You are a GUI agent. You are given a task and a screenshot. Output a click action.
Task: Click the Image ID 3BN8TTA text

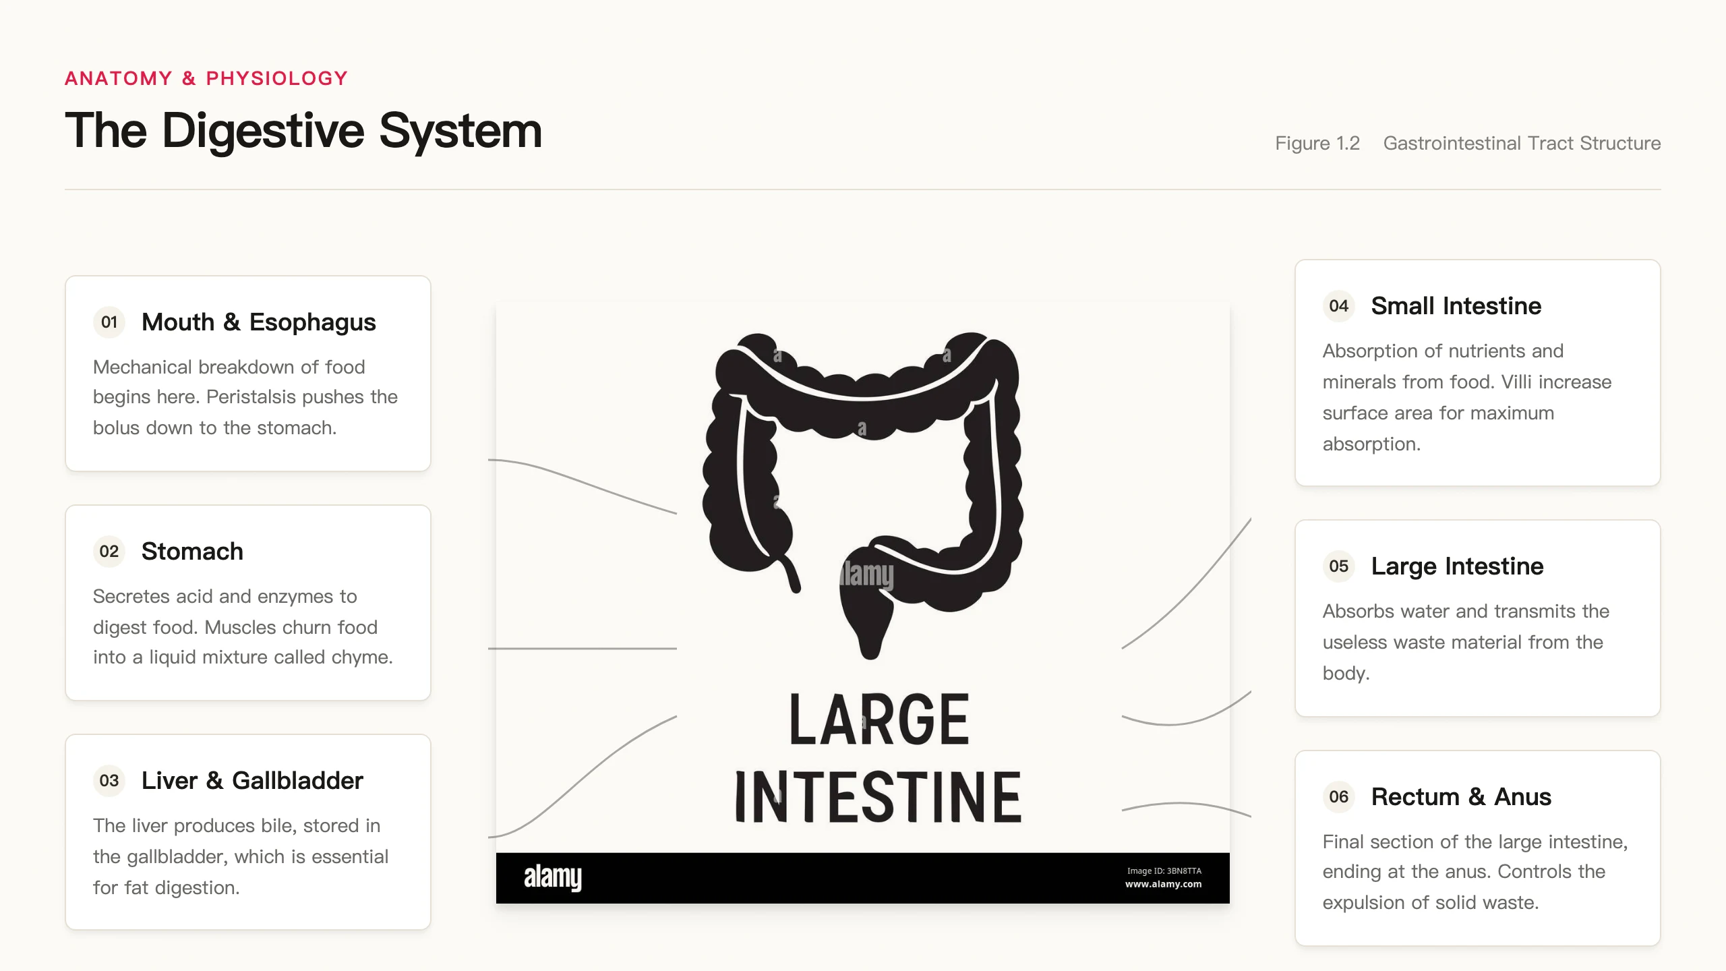point(1164,871)
